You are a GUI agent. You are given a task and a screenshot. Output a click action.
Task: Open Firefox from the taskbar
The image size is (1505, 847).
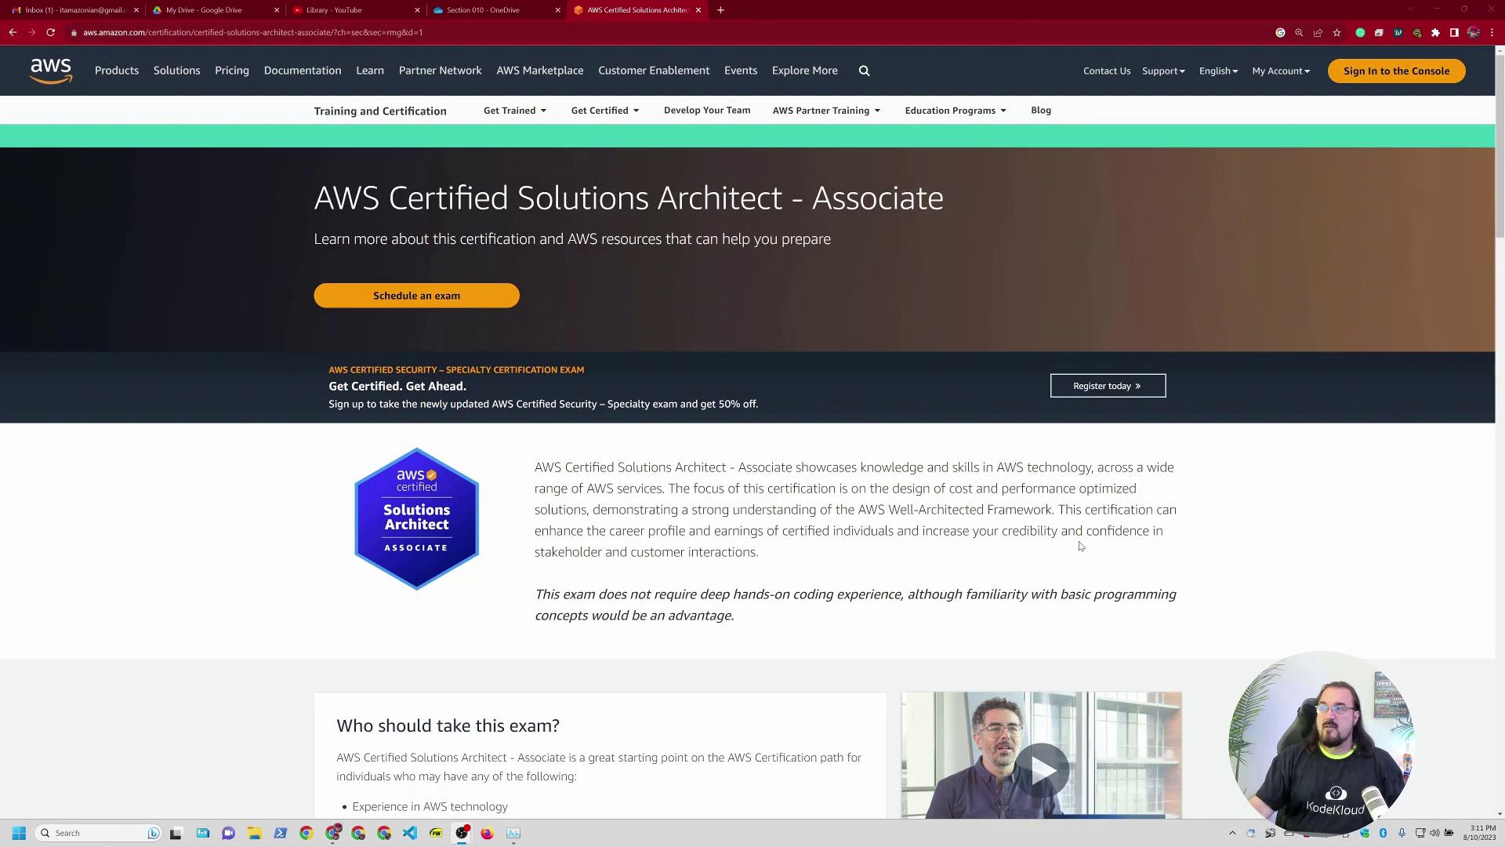(x=487, y=833)
